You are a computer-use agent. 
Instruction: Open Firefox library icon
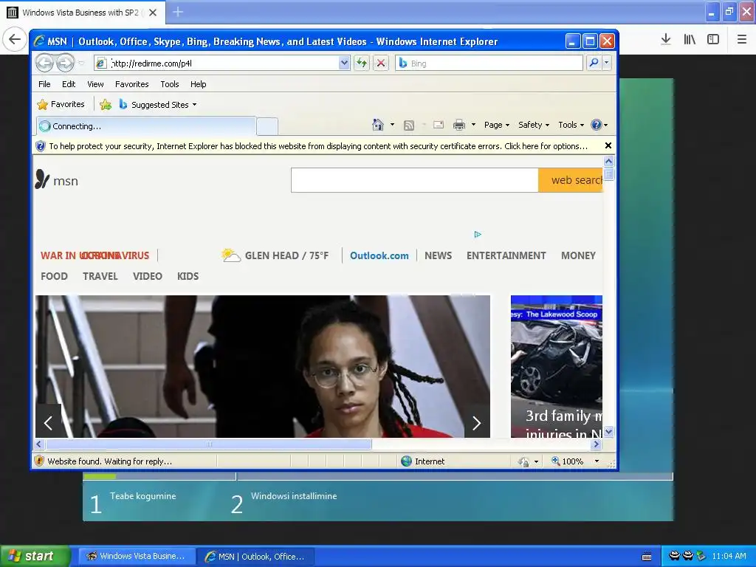click(690, 39)
